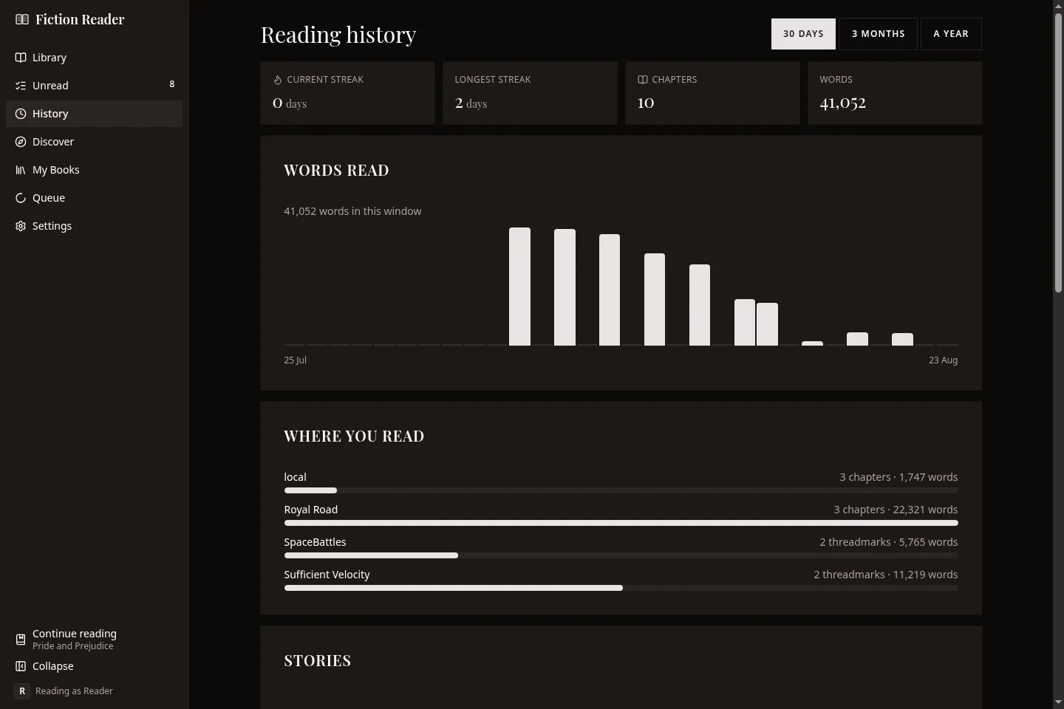Image resolution: width=1064 pixels, height=709 pixels.
Task: Open Settings from the sidebar
Action: click(x=95, y=226)
